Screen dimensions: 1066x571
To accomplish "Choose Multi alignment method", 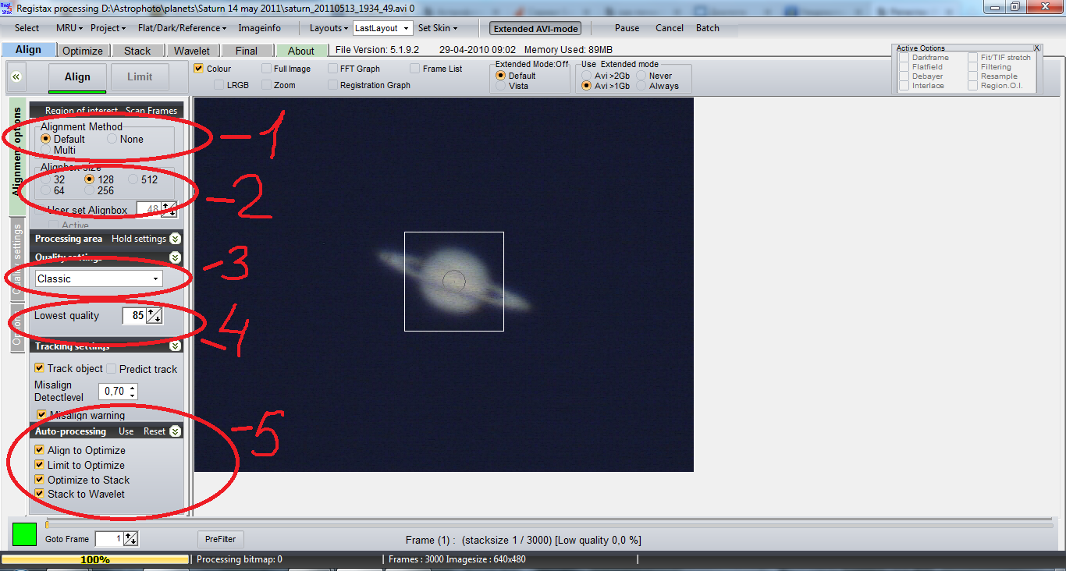I will (x=46, y=150).
